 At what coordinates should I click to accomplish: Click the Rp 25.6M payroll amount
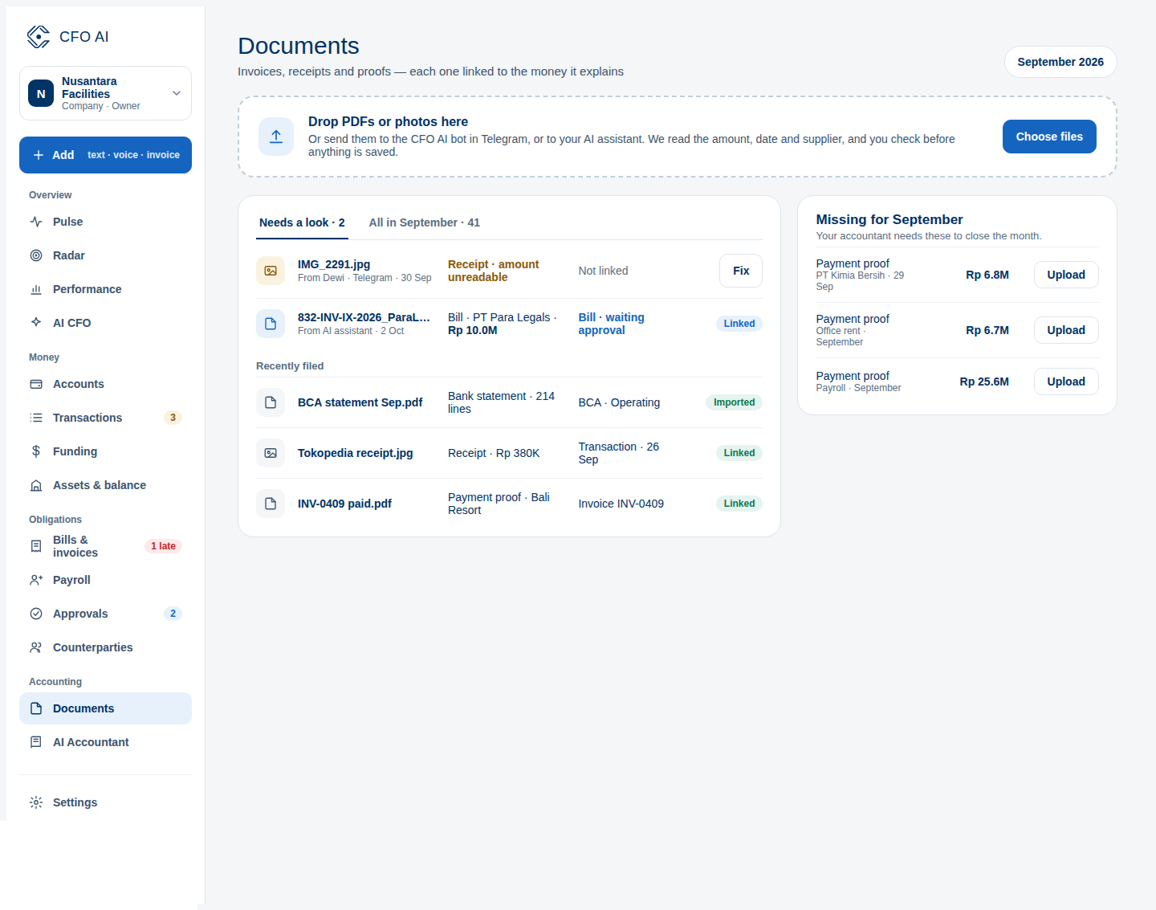[984, 382]
